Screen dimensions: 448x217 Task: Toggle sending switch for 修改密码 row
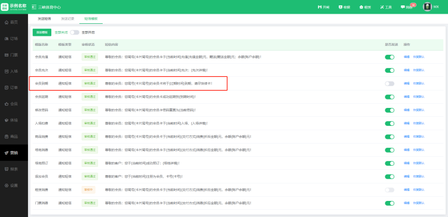click(x=389, y=110)
